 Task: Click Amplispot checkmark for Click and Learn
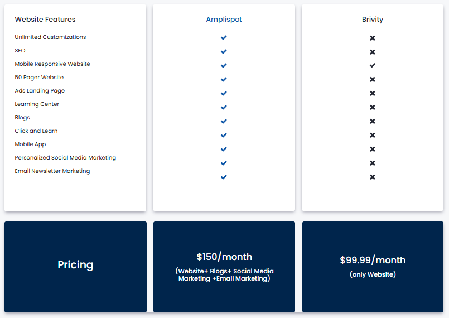[224, 135]
